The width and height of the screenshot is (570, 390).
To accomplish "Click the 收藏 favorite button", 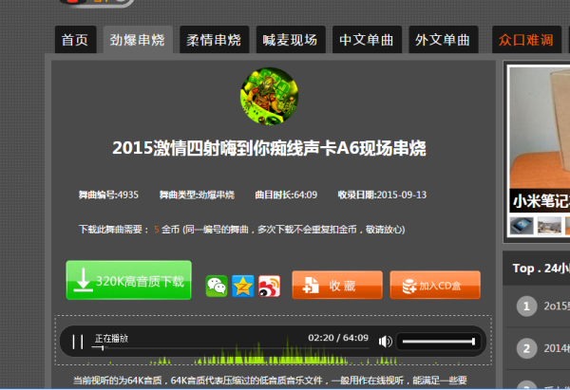I will pos(336,285).
